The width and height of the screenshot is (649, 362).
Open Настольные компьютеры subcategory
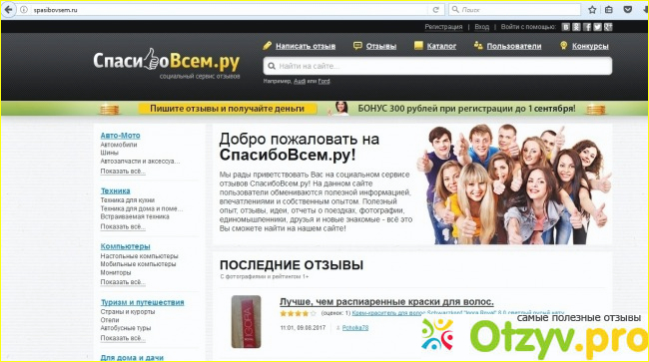click(x=139, y=256)
